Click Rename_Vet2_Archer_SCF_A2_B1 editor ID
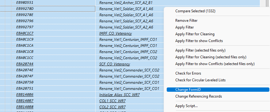270x112 pixels. pyautogui.click(x=126, y=3)
